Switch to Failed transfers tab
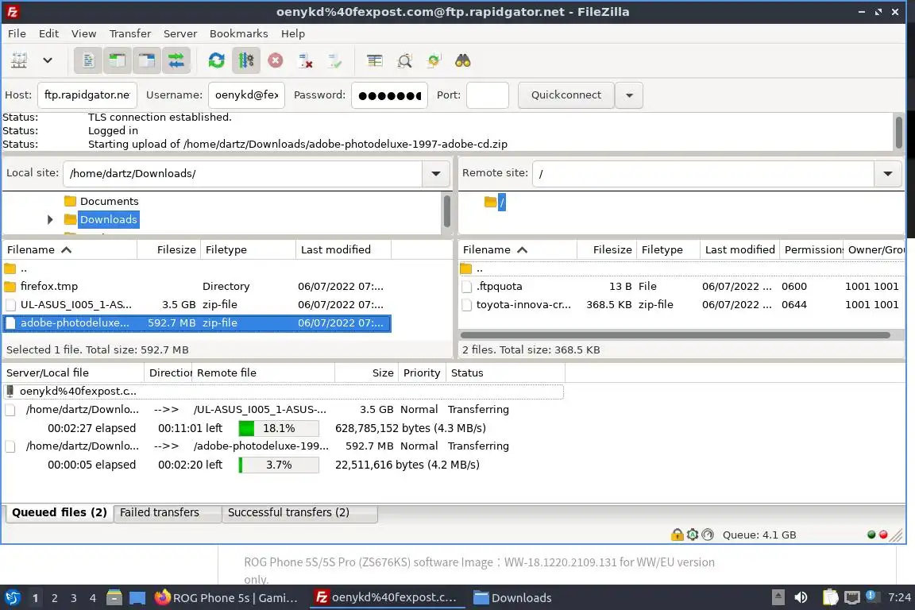 click(168, 512)
